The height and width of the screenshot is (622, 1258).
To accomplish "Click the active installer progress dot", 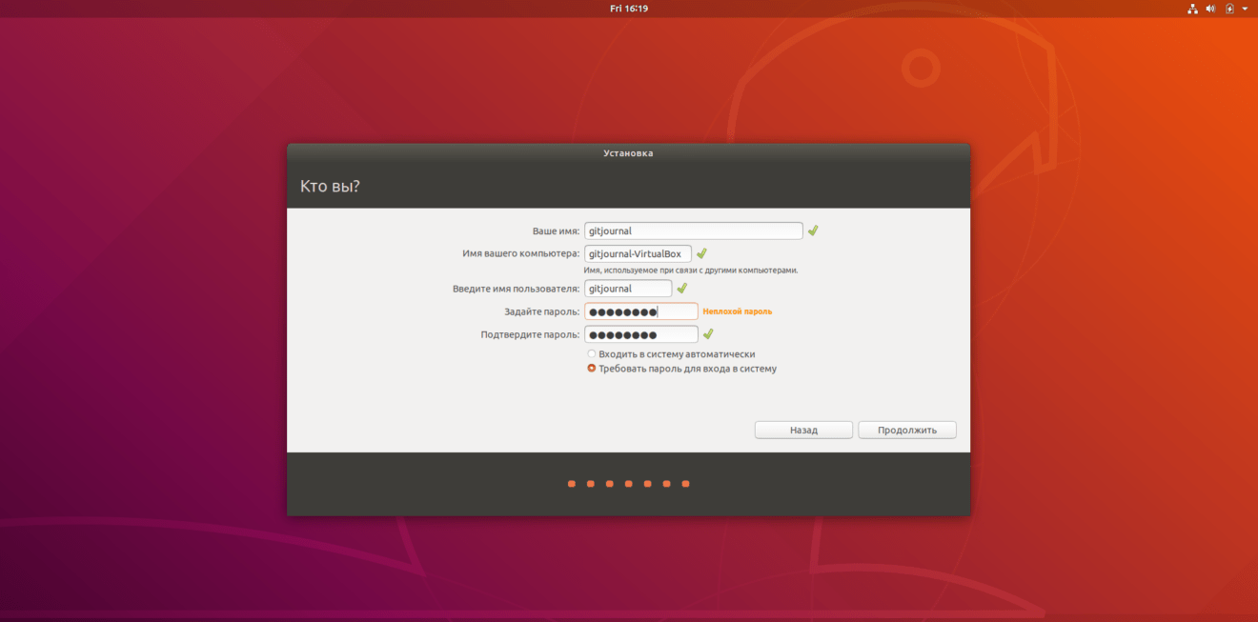I will pyautogui.click(x=570, y=483).
